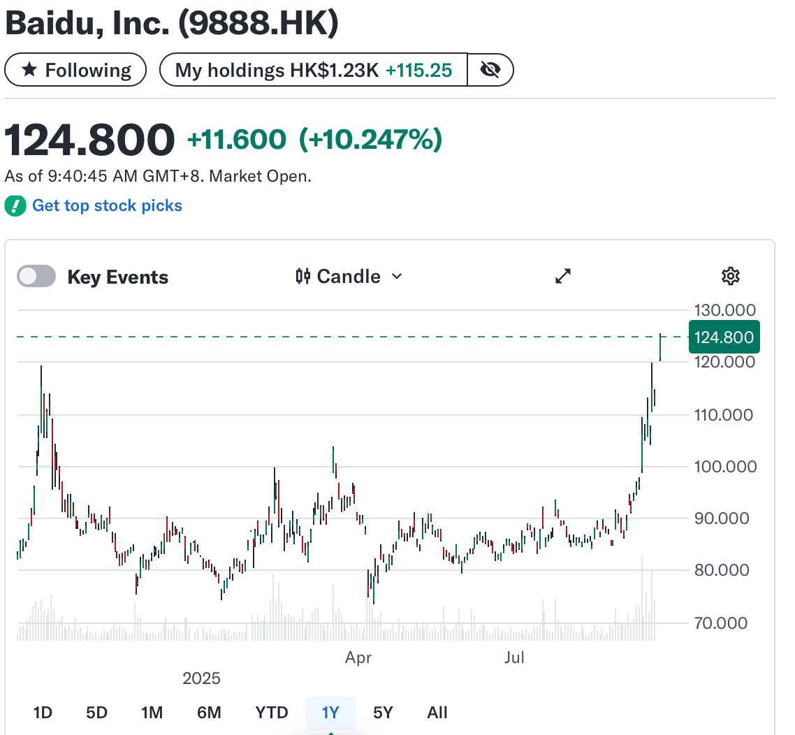Click the Baidu, Inc. (9888.HK) title
The width and height of the screenshot is (795, 735).
172,23
